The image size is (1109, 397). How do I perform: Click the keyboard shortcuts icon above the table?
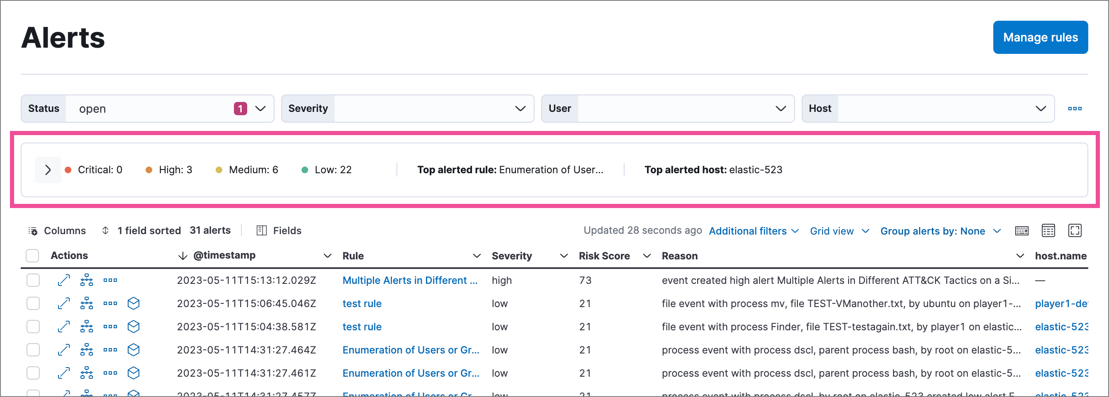(x=1022, y=230)
